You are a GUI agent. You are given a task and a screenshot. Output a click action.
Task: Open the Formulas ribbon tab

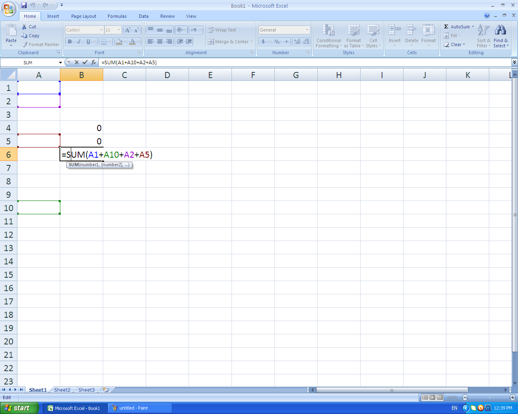(x=117, y=16)
